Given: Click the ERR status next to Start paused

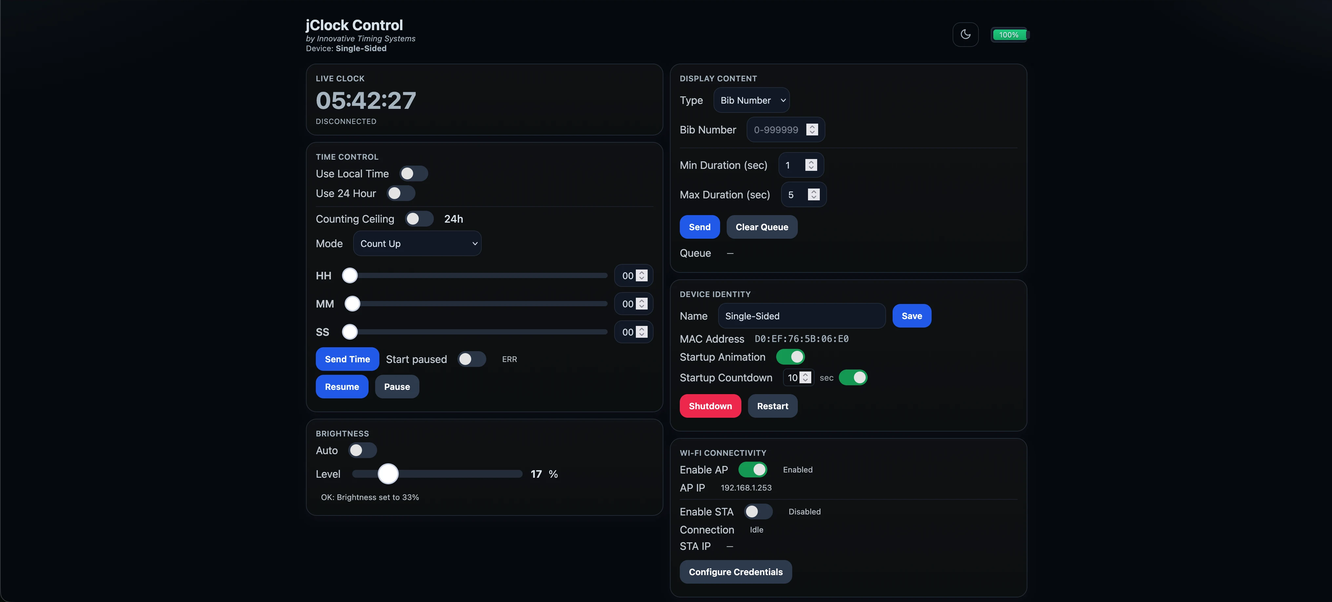Looking at the screenshot, I should [x=509, y=359].
